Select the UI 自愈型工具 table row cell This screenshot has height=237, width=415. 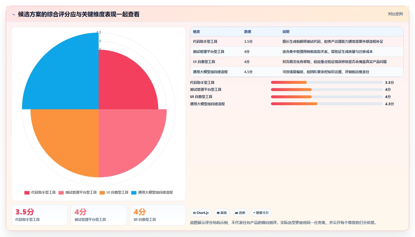pyautogui.click(x=204, y=62)
